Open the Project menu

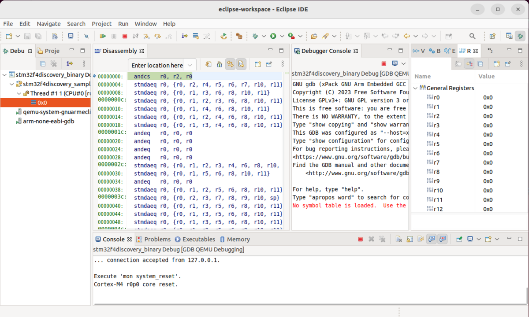[x=101, y=24]
